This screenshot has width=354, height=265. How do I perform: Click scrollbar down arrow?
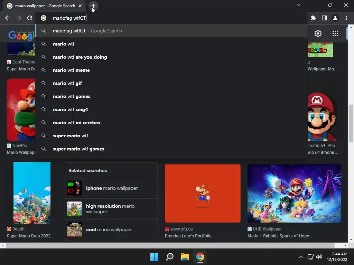click(x=351, y=239)
